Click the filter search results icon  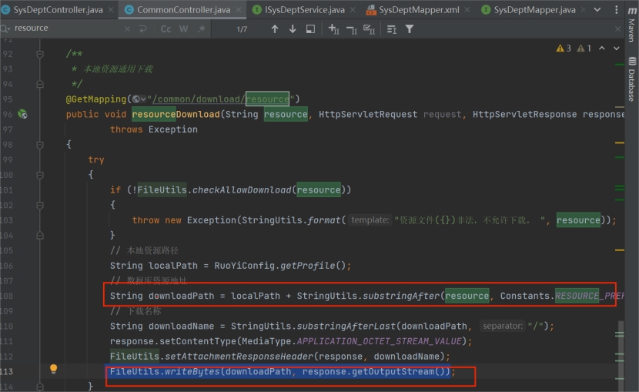(410, 28)
